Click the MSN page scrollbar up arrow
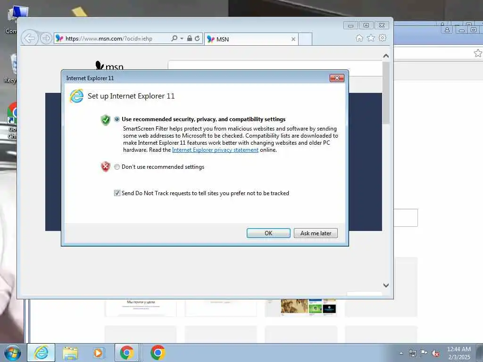The height and width of the screenshot is (362, 483). [386, 56]
